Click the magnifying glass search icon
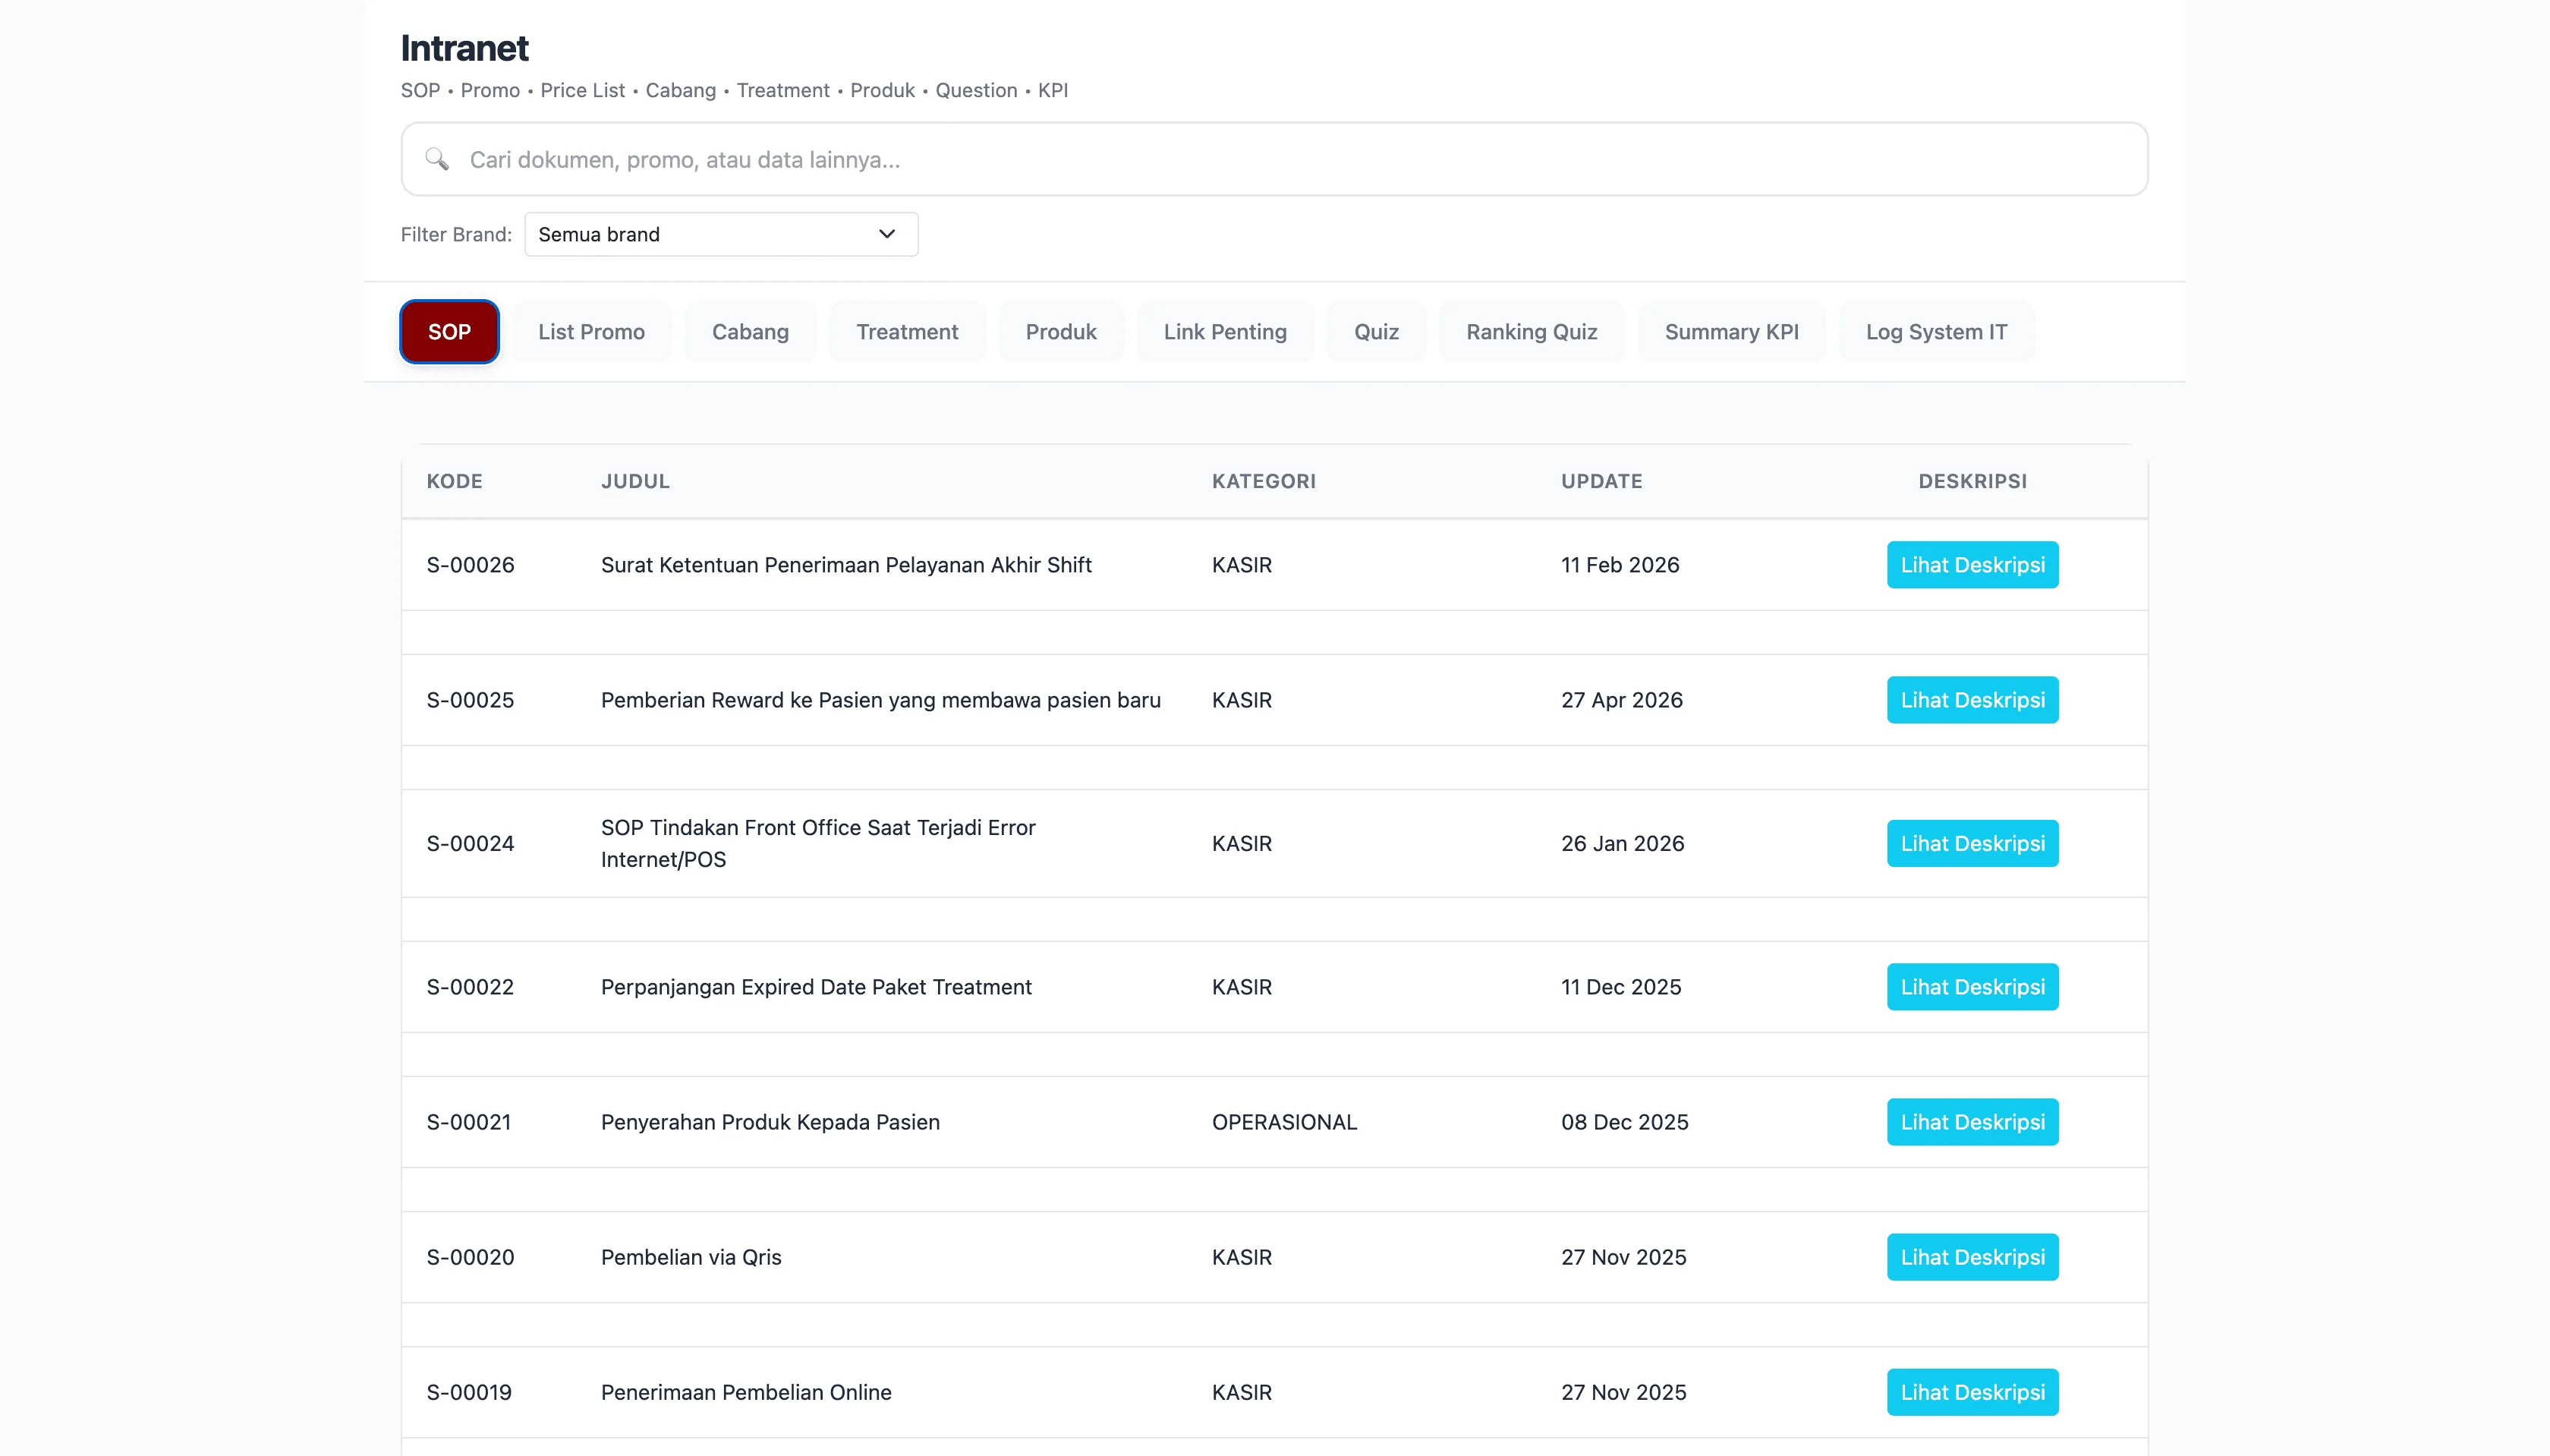This screenshot has width=2550, height=1456. coord(437,159)
